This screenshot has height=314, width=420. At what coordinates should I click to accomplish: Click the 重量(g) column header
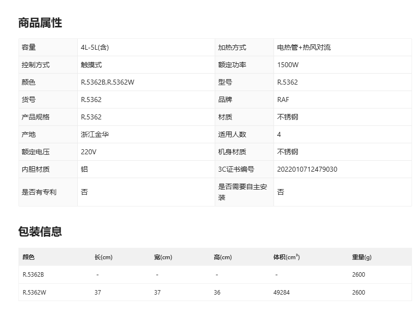click(x=362, y=257)
